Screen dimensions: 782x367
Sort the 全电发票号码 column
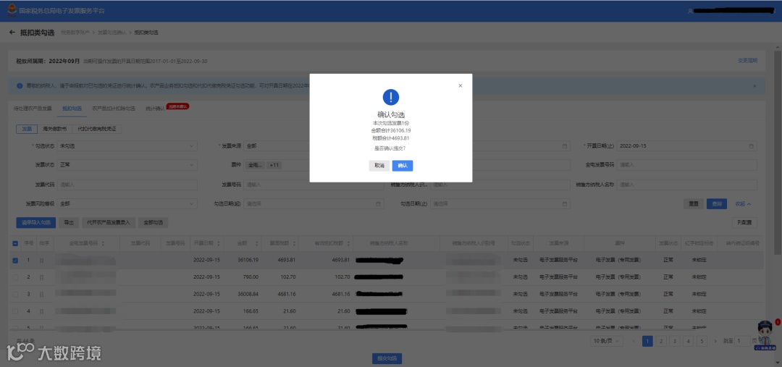pyautogui.click(x=103, y=243)
